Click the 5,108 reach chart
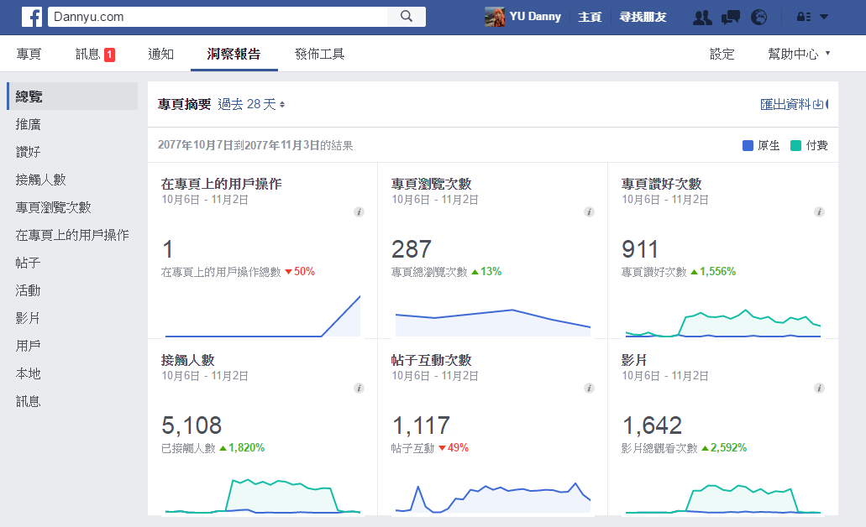 pos(262,496)
